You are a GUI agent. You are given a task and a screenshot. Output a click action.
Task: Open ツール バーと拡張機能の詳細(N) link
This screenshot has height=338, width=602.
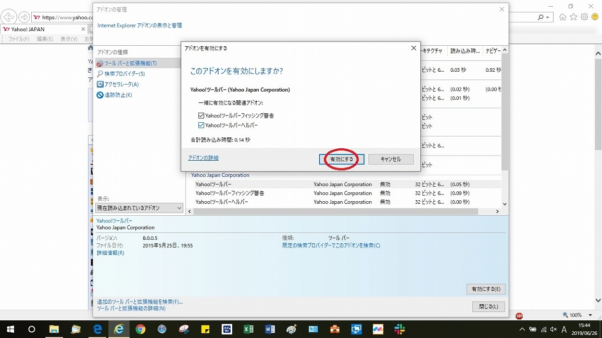[131, 308]
